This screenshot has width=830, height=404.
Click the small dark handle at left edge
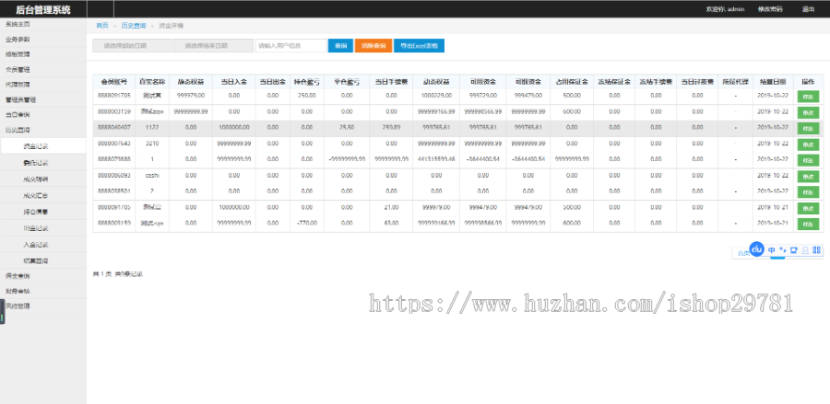[x=2, y=314]
